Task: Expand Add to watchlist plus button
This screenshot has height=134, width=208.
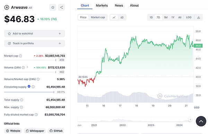Action: 60,34
